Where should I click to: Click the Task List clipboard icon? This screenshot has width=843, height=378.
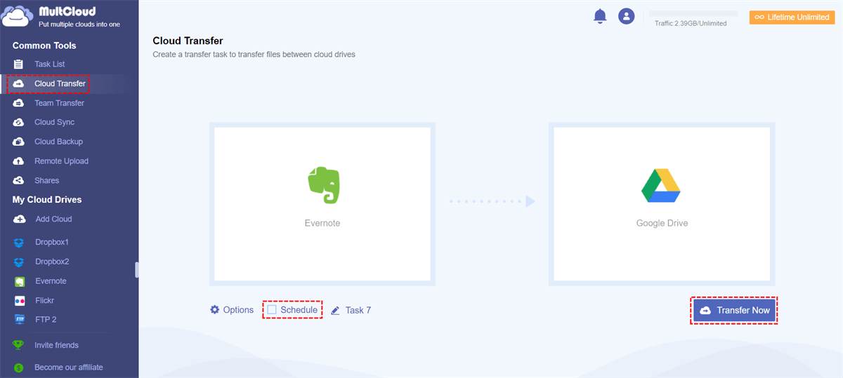point(19,64)
